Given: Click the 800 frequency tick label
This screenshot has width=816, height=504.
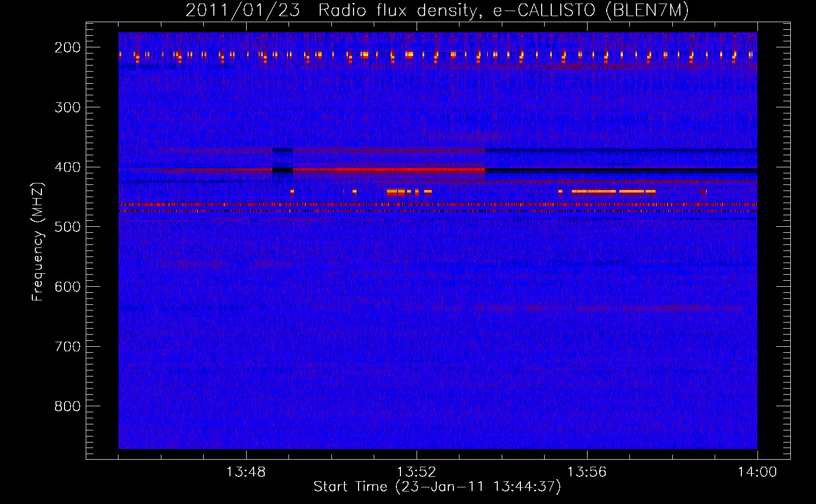Looking at the screenshot, I should 68,406.
